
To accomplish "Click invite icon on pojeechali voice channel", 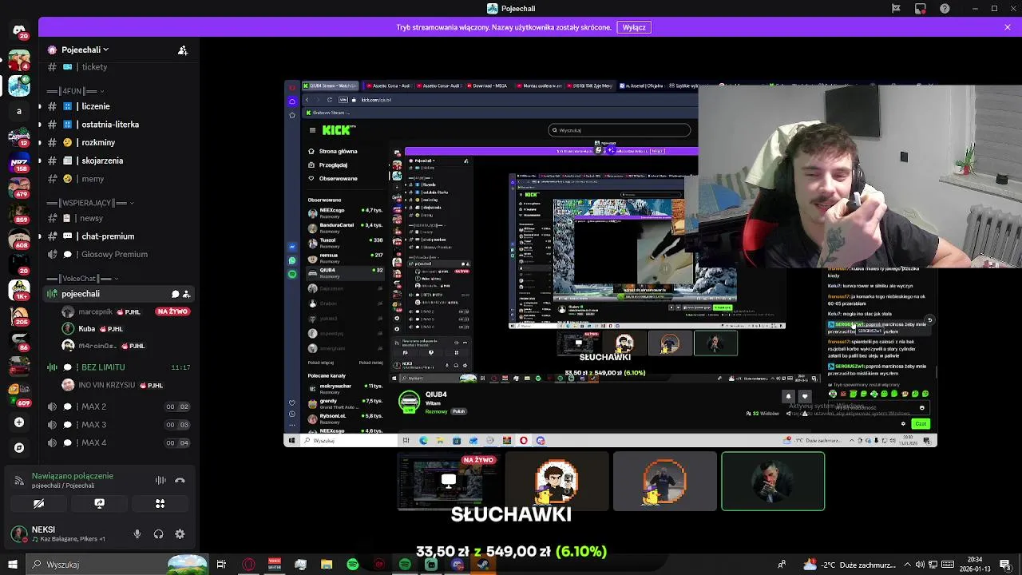I will coord(186,294).
